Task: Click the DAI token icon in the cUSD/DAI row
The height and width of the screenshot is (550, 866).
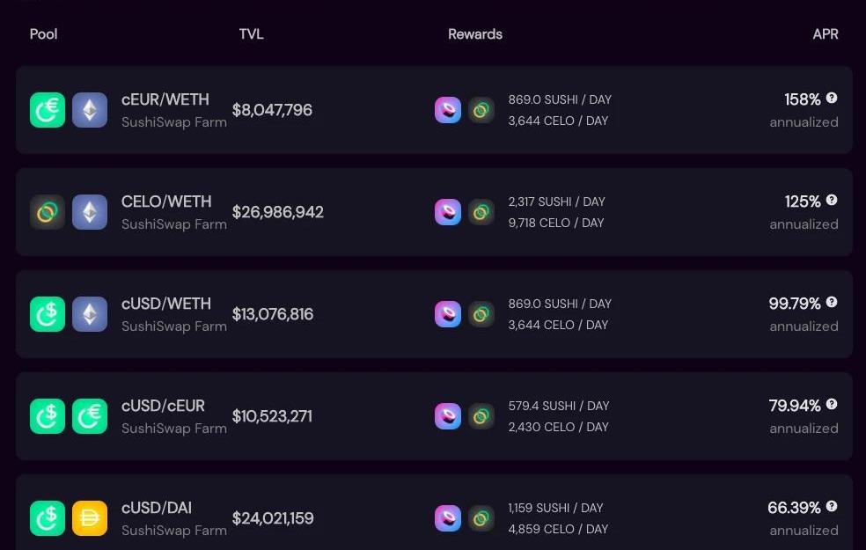Action: coord(90,518)
